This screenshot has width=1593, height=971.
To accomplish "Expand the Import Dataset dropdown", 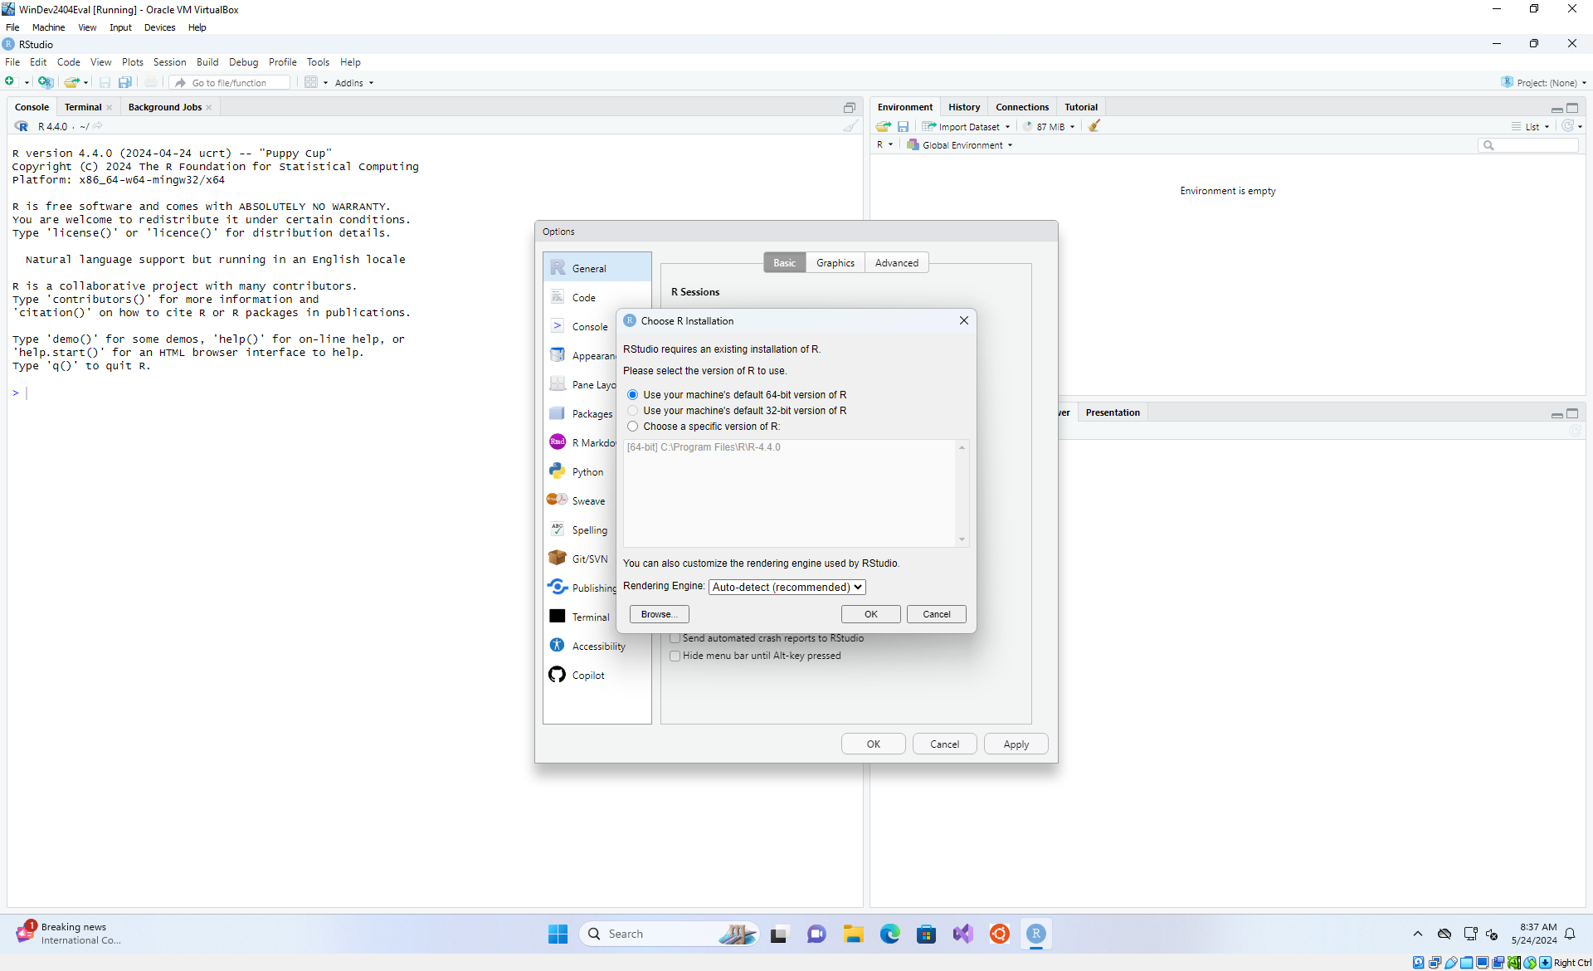I will 967,127.
